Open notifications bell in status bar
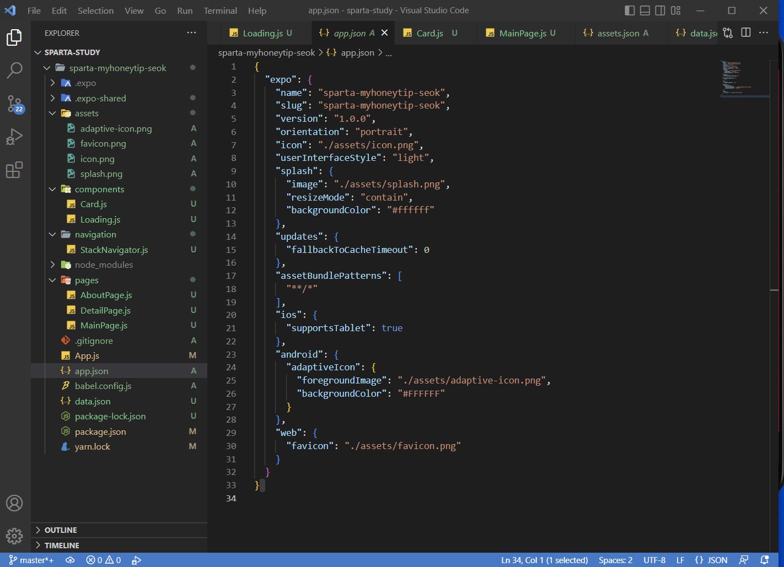Screen dimensions: 784x567 tap(765, 560)
